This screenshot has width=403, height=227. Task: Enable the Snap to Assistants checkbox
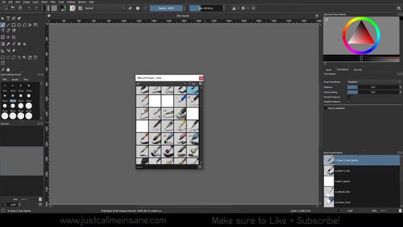point(326,108)
